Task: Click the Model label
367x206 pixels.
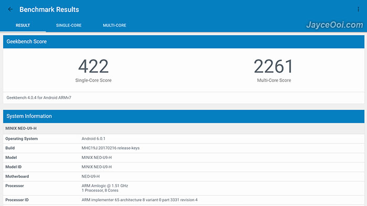Action: [x=11, y=157]
